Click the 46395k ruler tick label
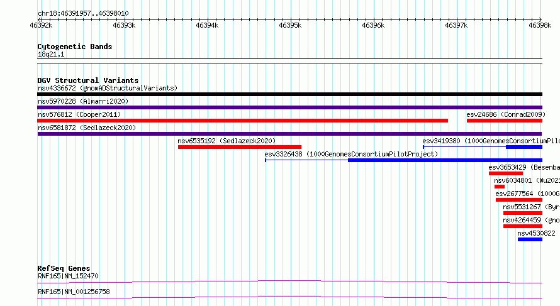The image size is (560, 306). click(290, 25)
